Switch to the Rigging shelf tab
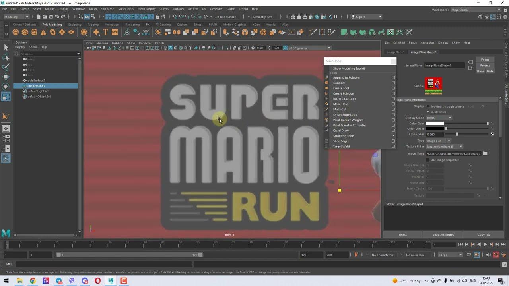This screenshot has width=509, height=286. (x=93, y=25)
